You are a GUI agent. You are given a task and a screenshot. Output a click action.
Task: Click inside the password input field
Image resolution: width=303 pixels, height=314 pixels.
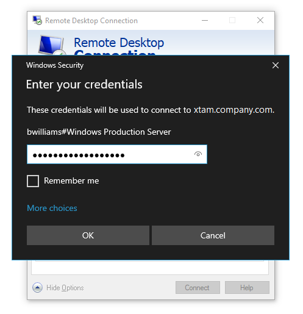click(117, 154)
